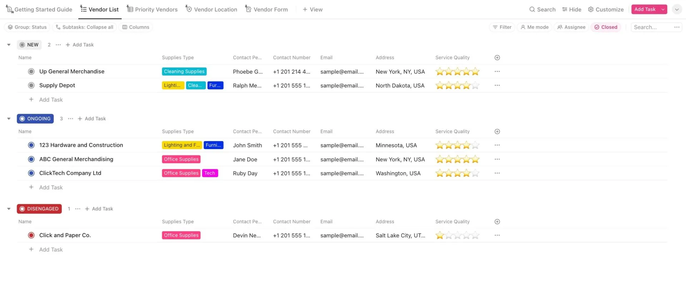Collapse the DISENGAGED group

[x=9, y=209]
